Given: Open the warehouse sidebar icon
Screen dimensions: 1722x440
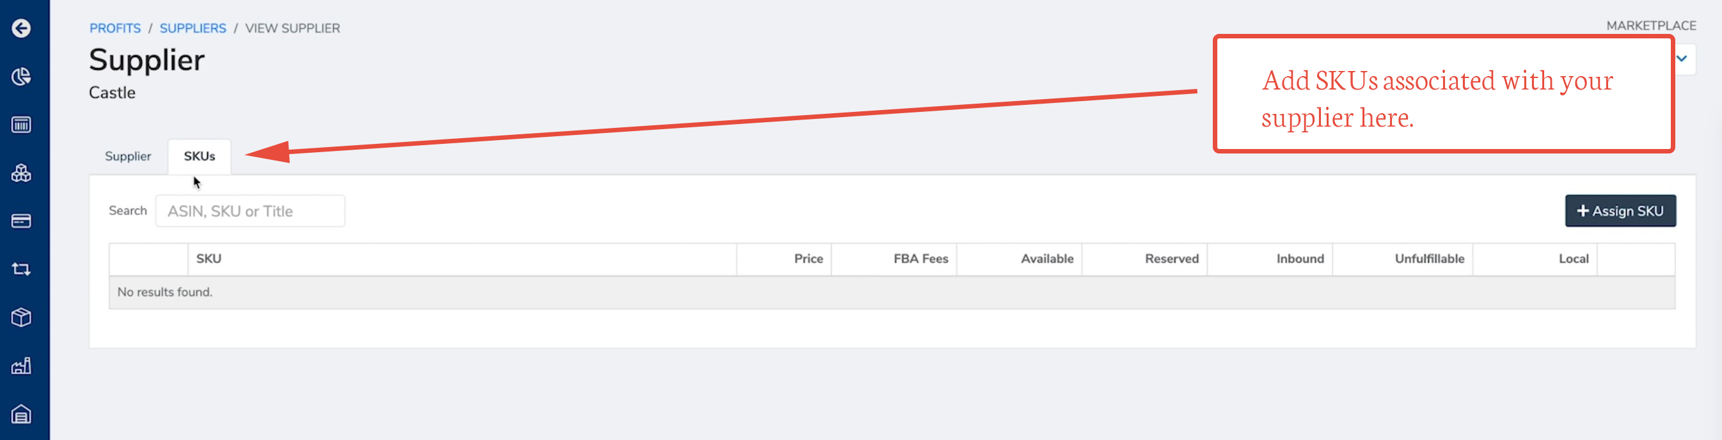Looking at the screenshot, I should tap(21, 414).
